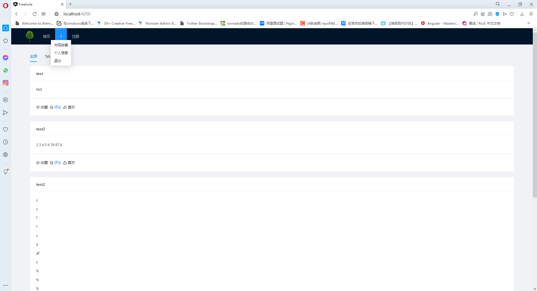Open Easy Setup menu icon
The height and width of the screenshot is (291, 537).
point(531,14)
